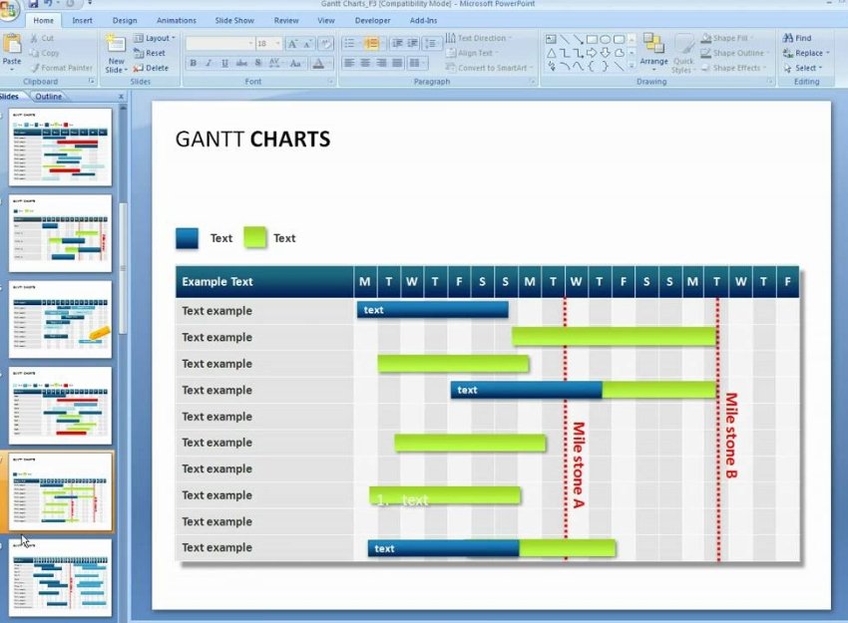Activate the Format Painter tool
The height and width of the screenshot is (623, 848).
61,68
